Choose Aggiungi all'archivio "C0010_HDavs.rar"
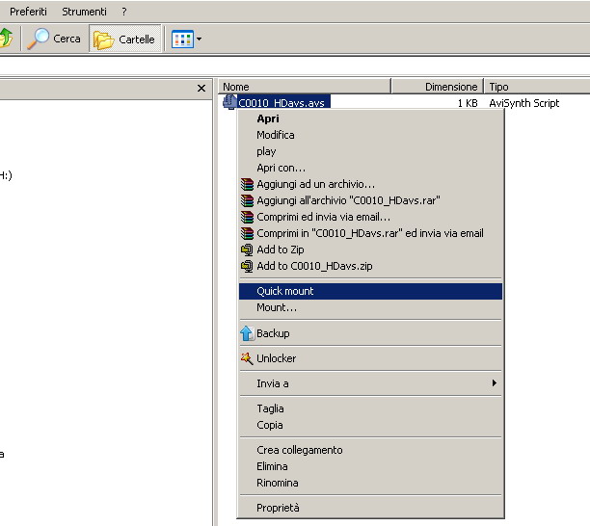This screenshot has height=526, width=590. [x=370, y=200]
